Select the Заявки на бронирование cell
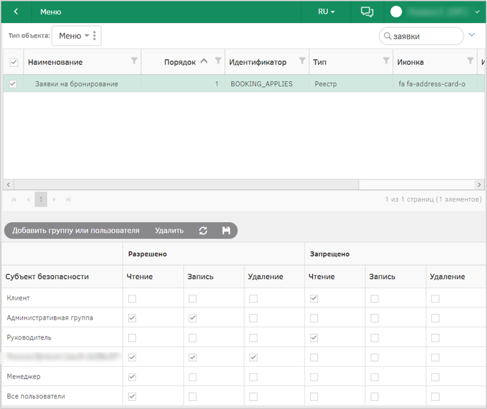487x409 pixels. (82, 84)
